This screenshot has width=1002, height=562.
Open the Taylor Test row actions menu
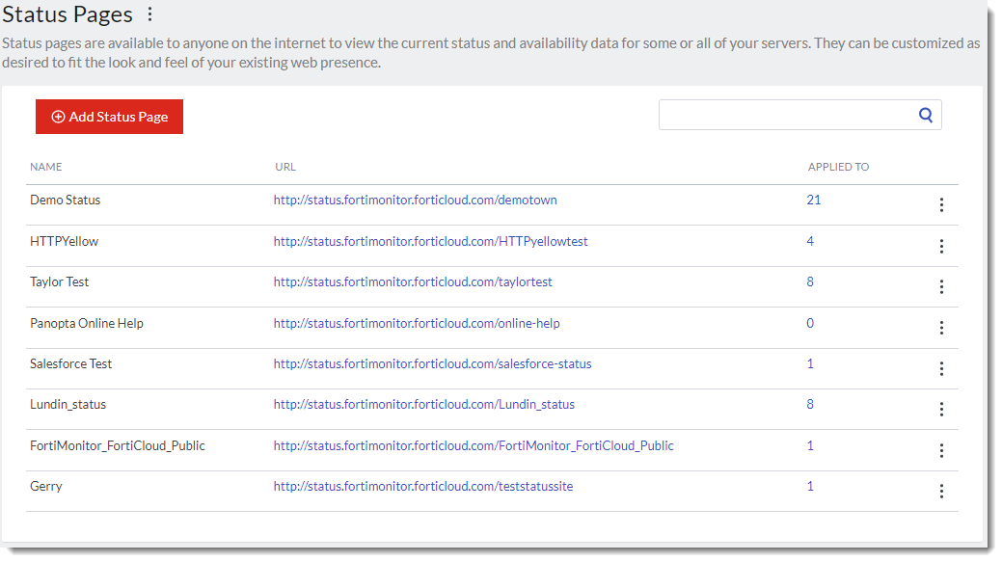pos(941,286)
